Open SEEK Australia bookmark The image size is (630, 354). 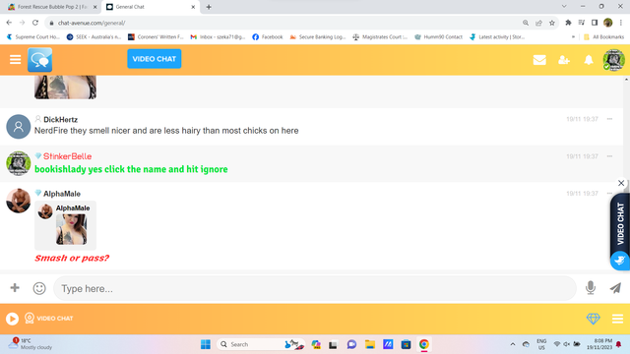click(94, 37)
